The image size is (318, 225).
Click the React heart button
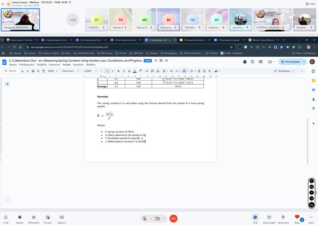pos(297,217)
